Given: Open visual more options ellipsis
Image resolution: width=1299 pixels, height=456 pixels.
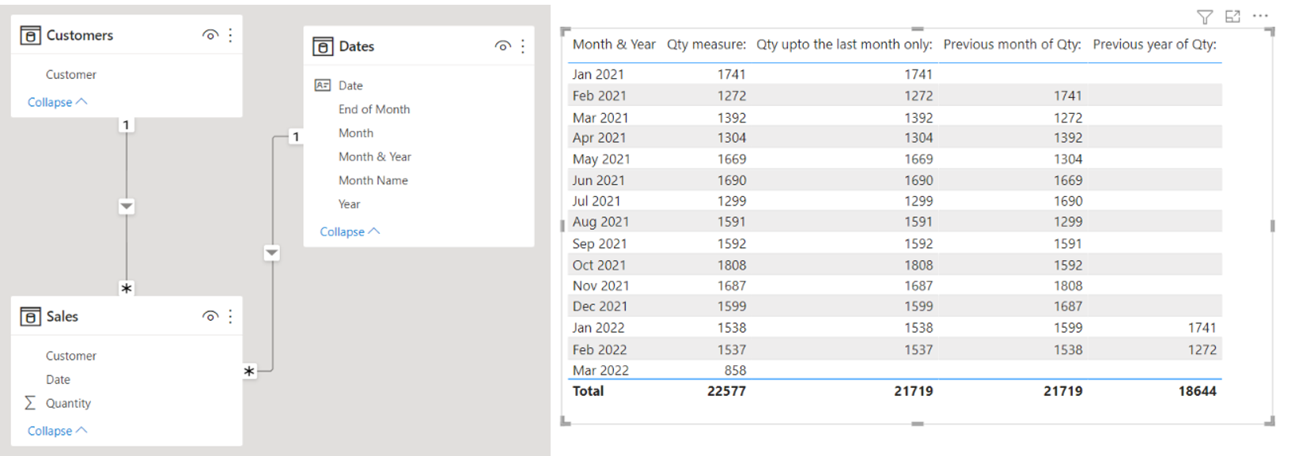Looking at the screenshot, I should pos(1260,16).
